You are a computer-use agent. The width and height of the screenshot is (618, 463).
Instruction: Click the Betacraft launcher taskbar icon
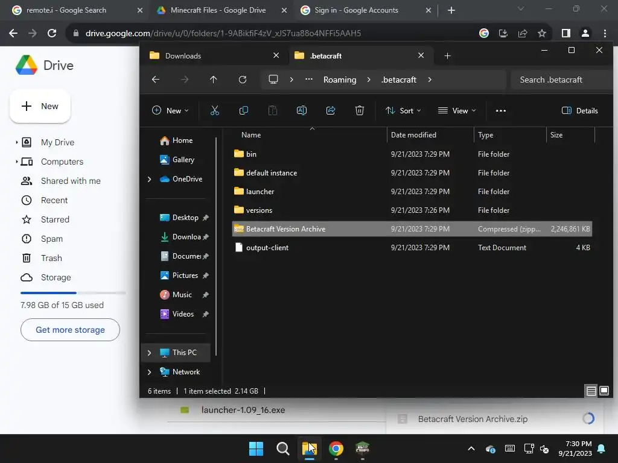(362, 449)
